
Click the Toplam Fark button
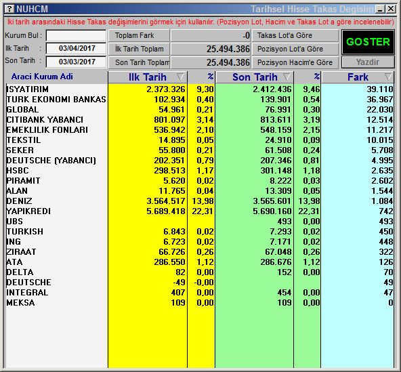139,35
